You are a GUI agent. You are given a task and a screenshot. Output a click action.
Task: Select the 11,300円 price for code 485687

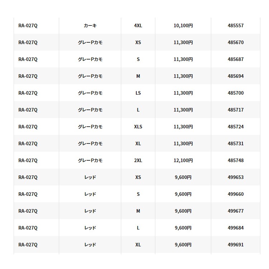coord(183,59)
